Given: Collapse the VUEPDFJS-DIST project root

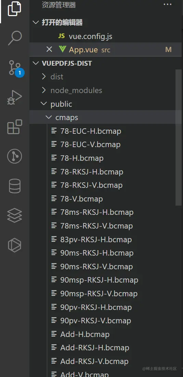Looking at the screenshot, I should click(36, 63).
